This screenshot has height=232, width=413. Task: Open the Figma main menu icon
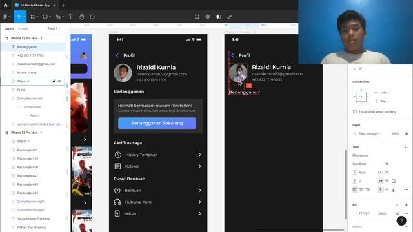[6, 17]
